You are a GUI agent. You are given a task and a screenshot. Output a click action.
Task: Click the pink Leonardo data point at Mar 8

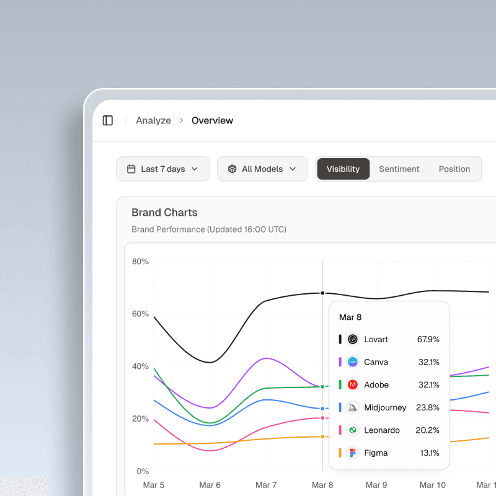322,418
